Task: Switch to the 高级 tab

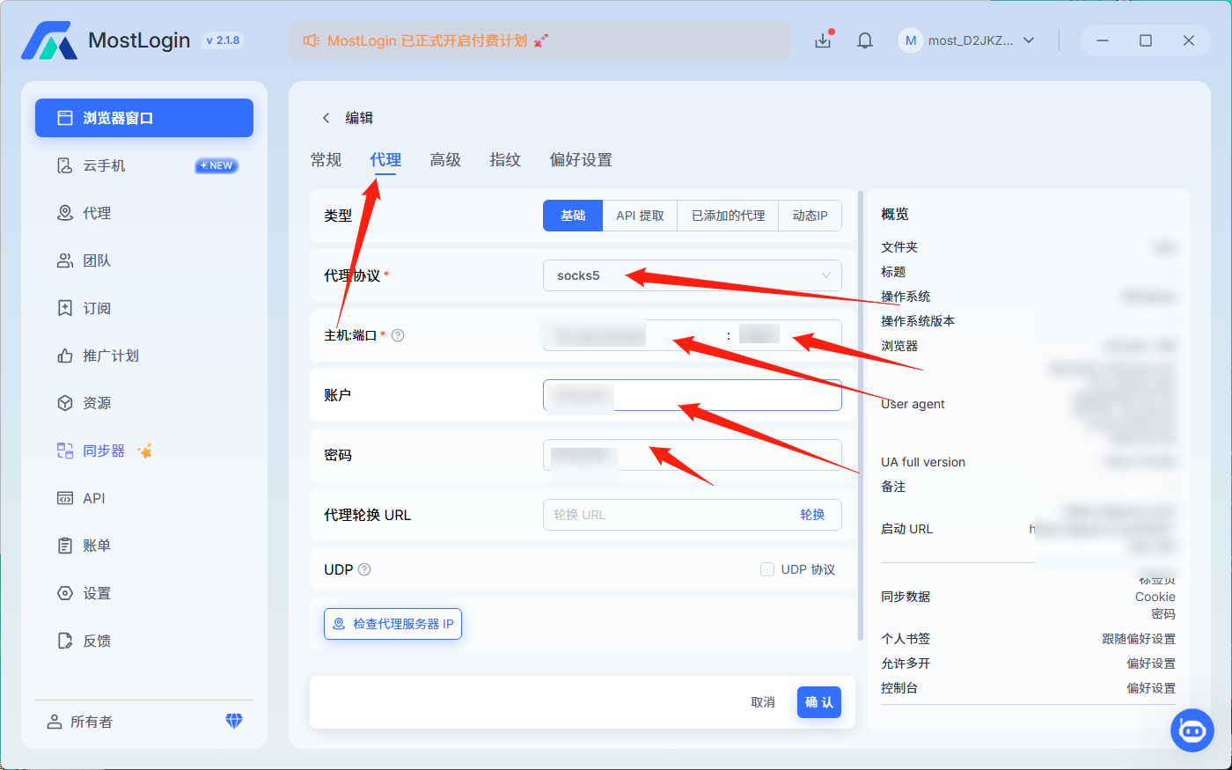Action: coord(445,159)
